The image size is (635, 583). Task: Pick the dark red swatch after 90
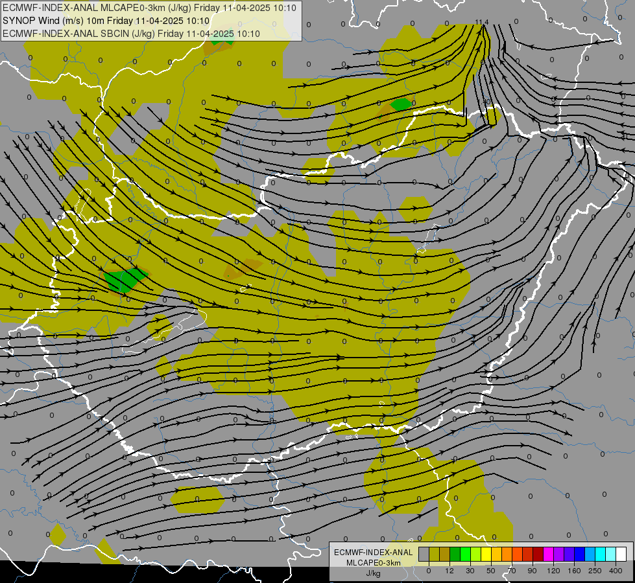(x=538, y=554)
